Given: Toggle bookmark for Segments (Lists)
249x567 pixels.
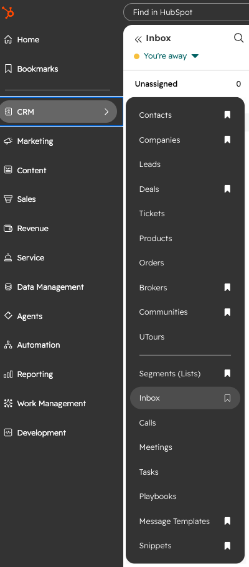Looking at the screenshot, I should (227, 373).
